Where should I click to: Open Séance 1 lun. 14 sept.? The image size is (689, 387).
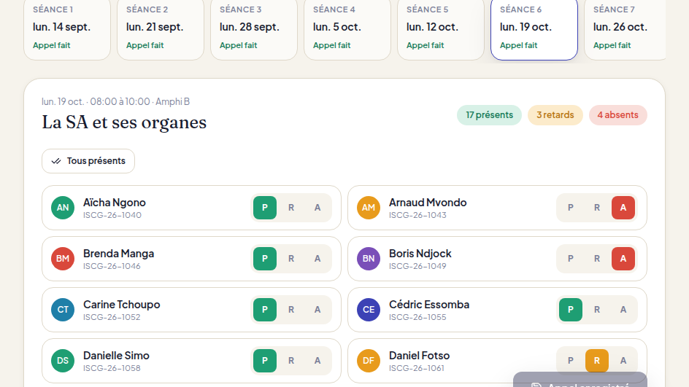click(x=67, y=29)
